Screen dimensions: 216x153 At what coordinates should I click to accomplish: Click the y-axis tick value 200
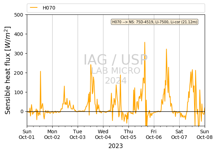19,73
